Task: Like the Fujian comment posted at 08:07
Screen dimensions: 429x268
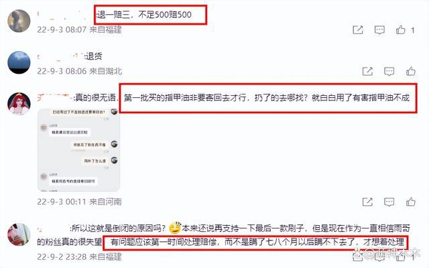Action: [401, 29]
